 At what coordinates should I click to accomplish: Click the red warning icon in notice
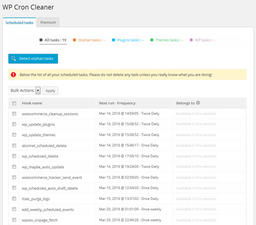pos(13,75)
